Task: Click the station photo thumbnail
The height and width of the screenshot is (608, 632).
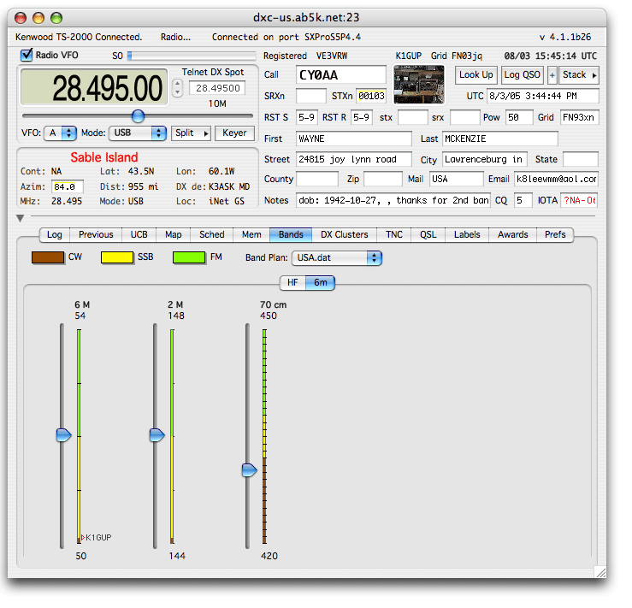Action: coord(418,85)
